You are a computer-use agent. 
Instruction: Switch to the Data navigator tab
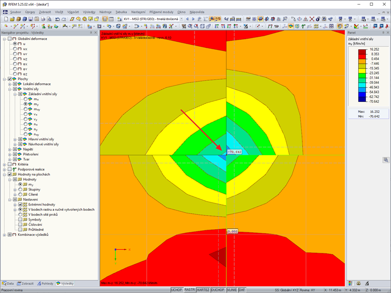coord(8,284)
